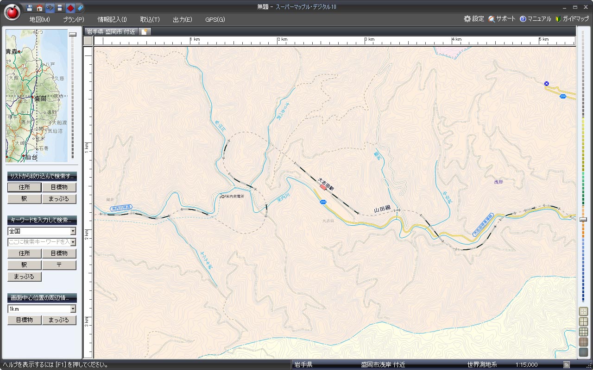
Task: Select the crosshair dot grid button
Action: [583, 311]
